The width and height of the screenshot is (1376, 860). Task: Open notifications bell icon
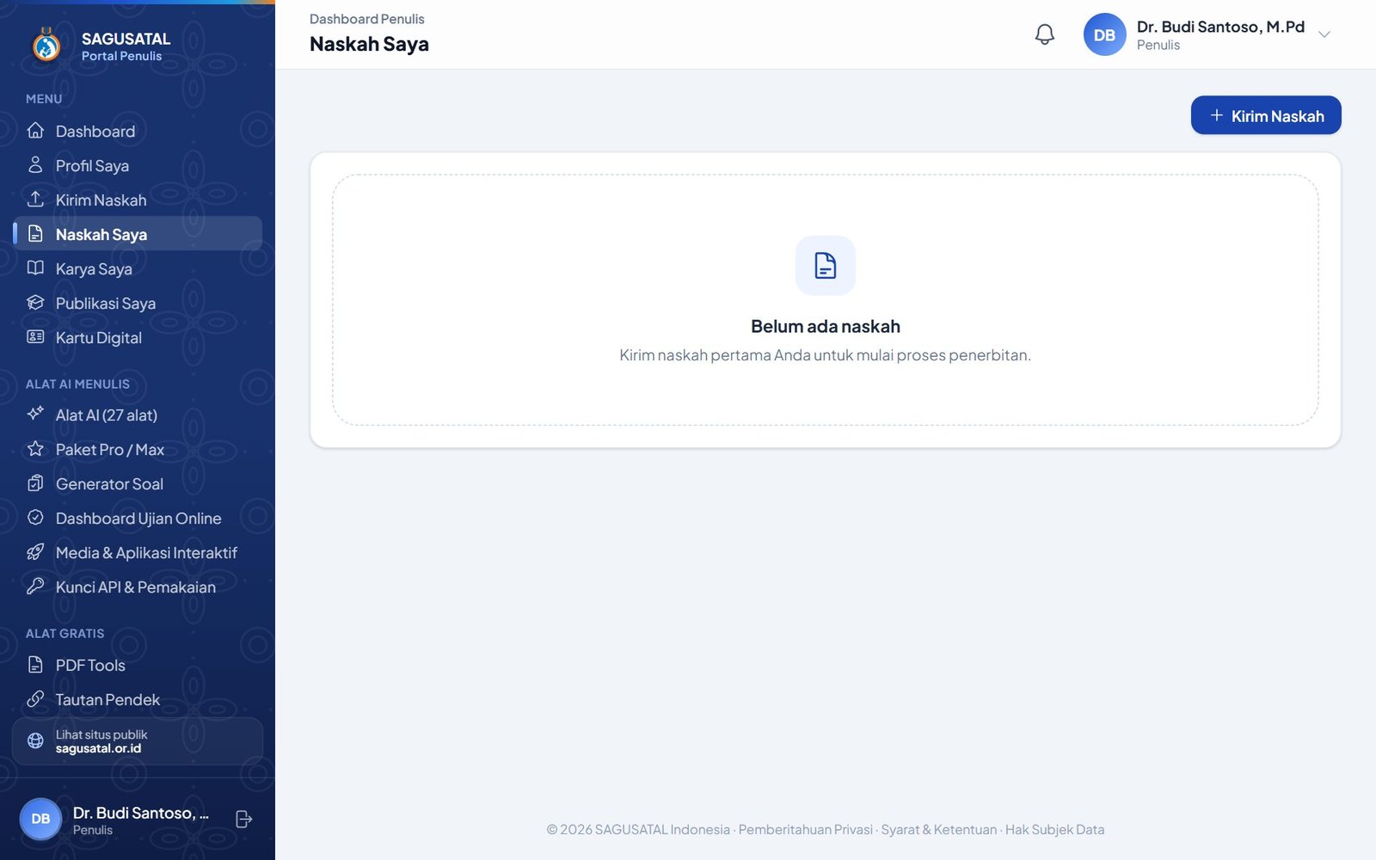click(x=1044, y=34)
